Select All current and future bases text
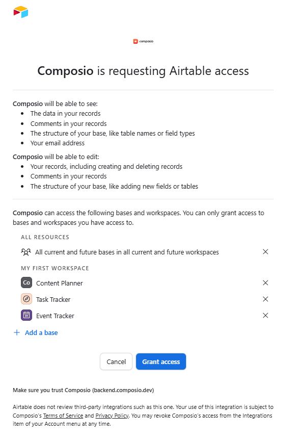Viewport: 292px width, 438px height. [x=127, y=252]
